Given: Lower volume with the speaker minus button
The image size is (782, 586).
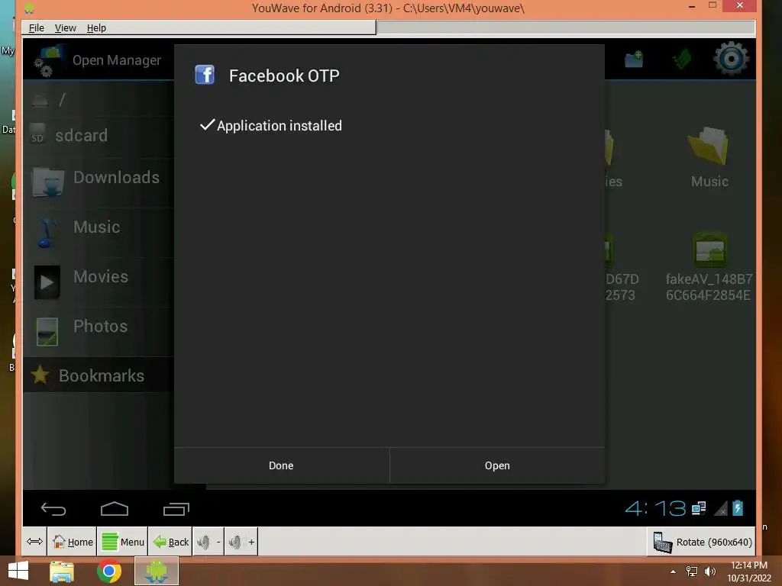Looking at the screenshot, I should click(208, 542).
